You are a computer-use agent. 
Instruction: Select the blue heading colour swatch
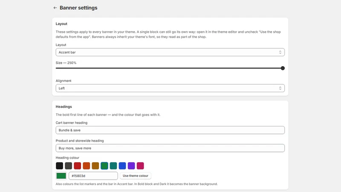pyautogui.click(x=122, y=166)
